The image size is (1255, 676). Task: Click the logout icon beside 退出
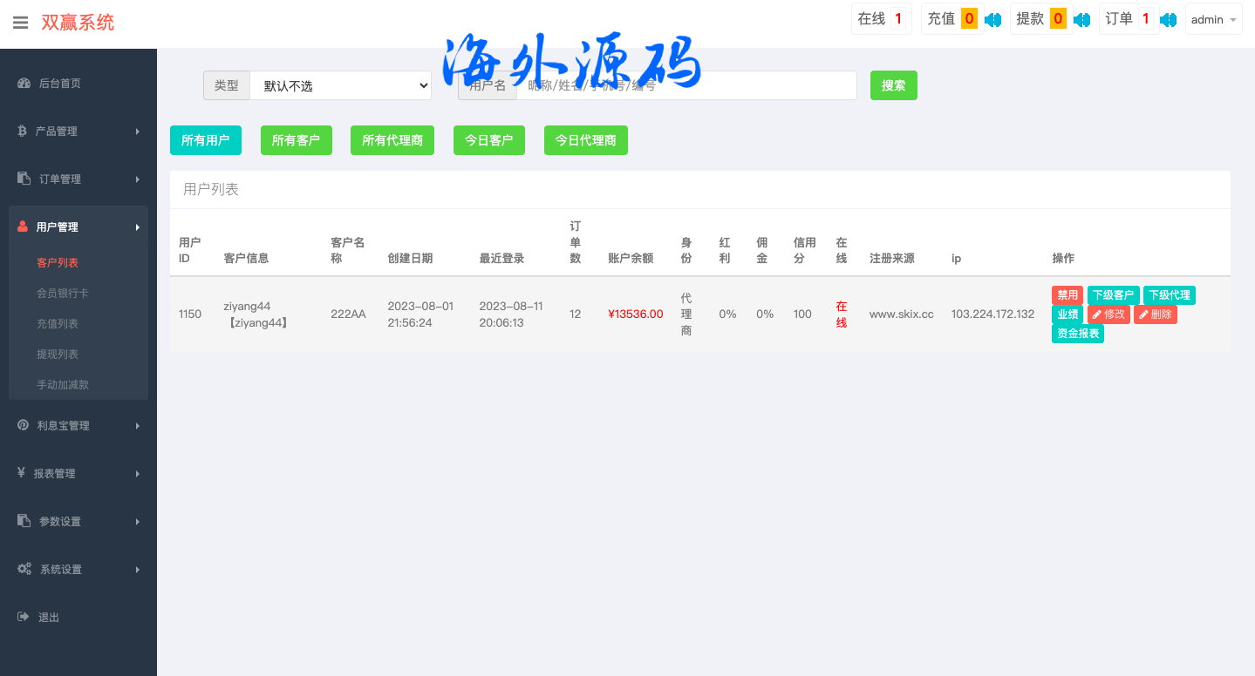pos(23,617)
